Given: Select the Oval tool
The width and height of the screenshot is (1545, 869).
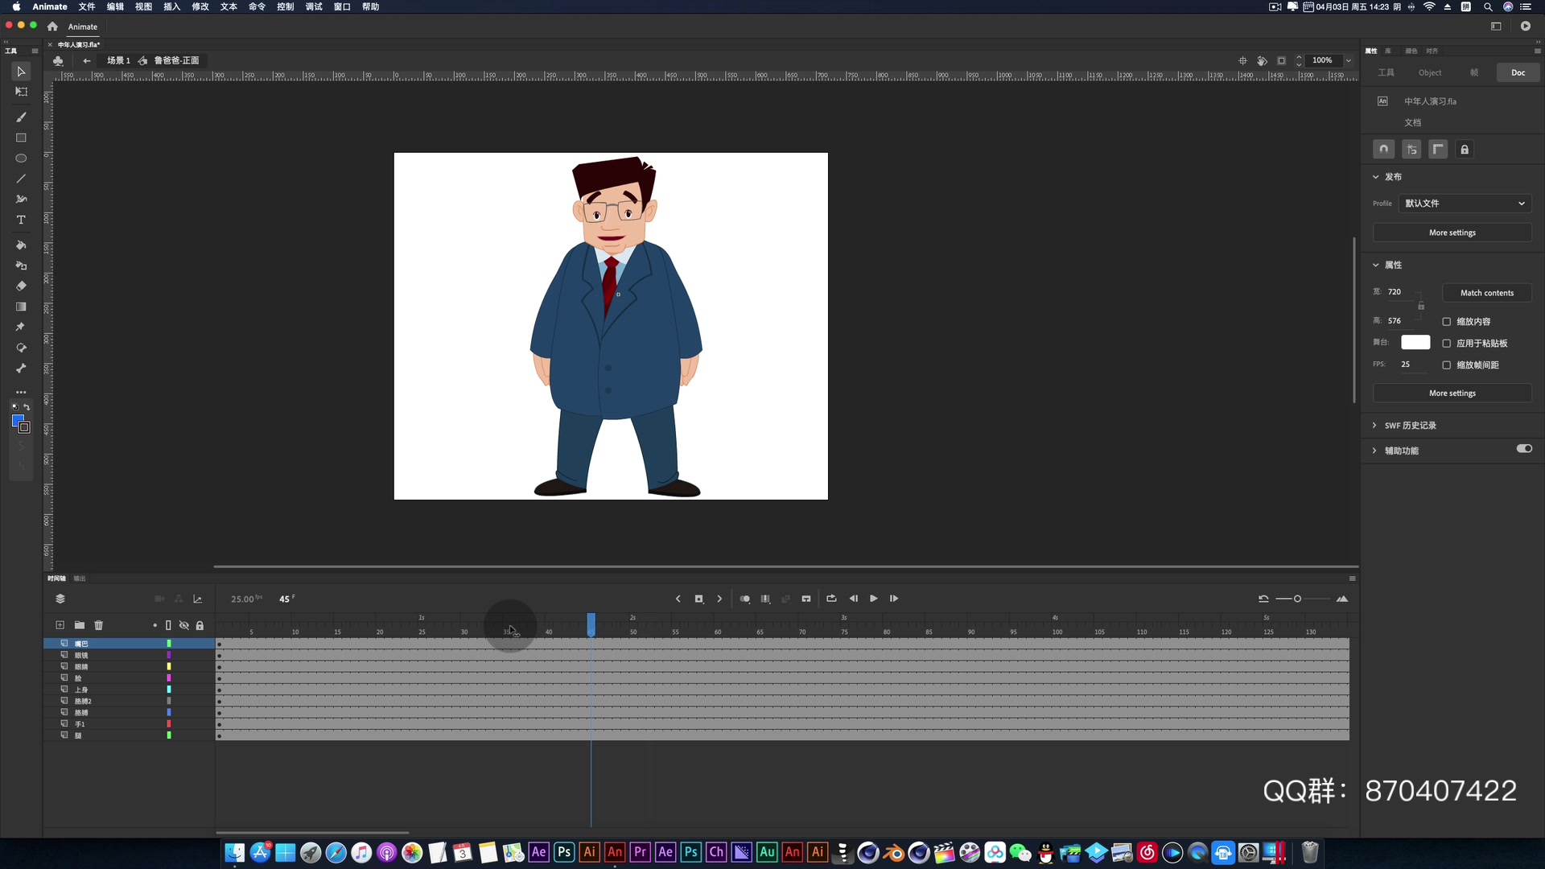Looking at the screenshot, I should pos(21,159).
